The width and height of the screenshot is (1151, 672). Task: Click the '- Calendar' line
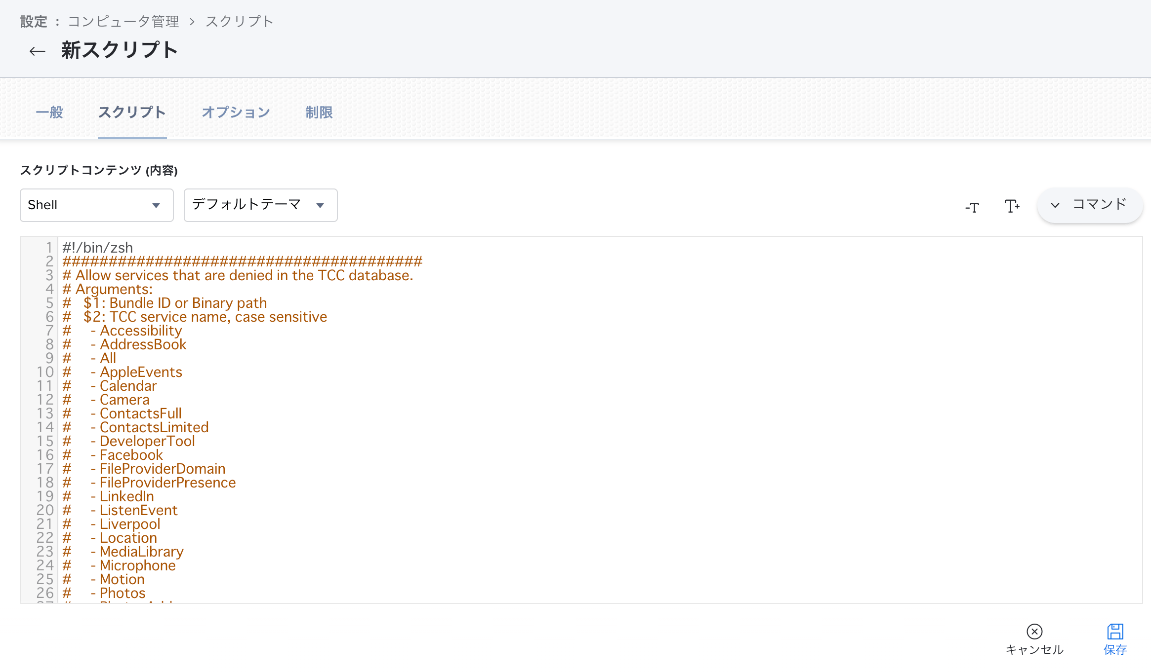[110, 386]
